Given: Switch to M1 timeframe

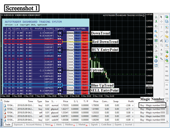Looking at the screenshot, I should tap(167, 67).
